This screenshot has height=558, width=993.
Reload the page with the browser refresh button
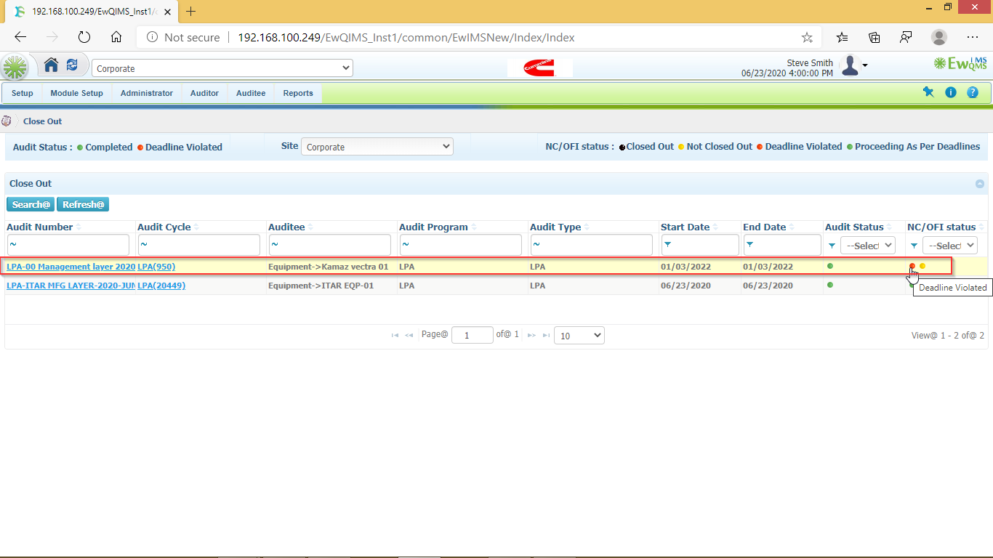pos(84,37)
